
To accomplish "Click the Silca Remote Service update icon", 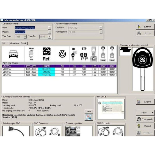I will coord(88,117).
